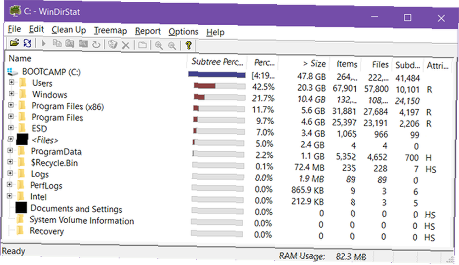Viewport: 459px width, 265px height.
Task: Sort by the Subdirs column header
Action: (x=408, y=65)
